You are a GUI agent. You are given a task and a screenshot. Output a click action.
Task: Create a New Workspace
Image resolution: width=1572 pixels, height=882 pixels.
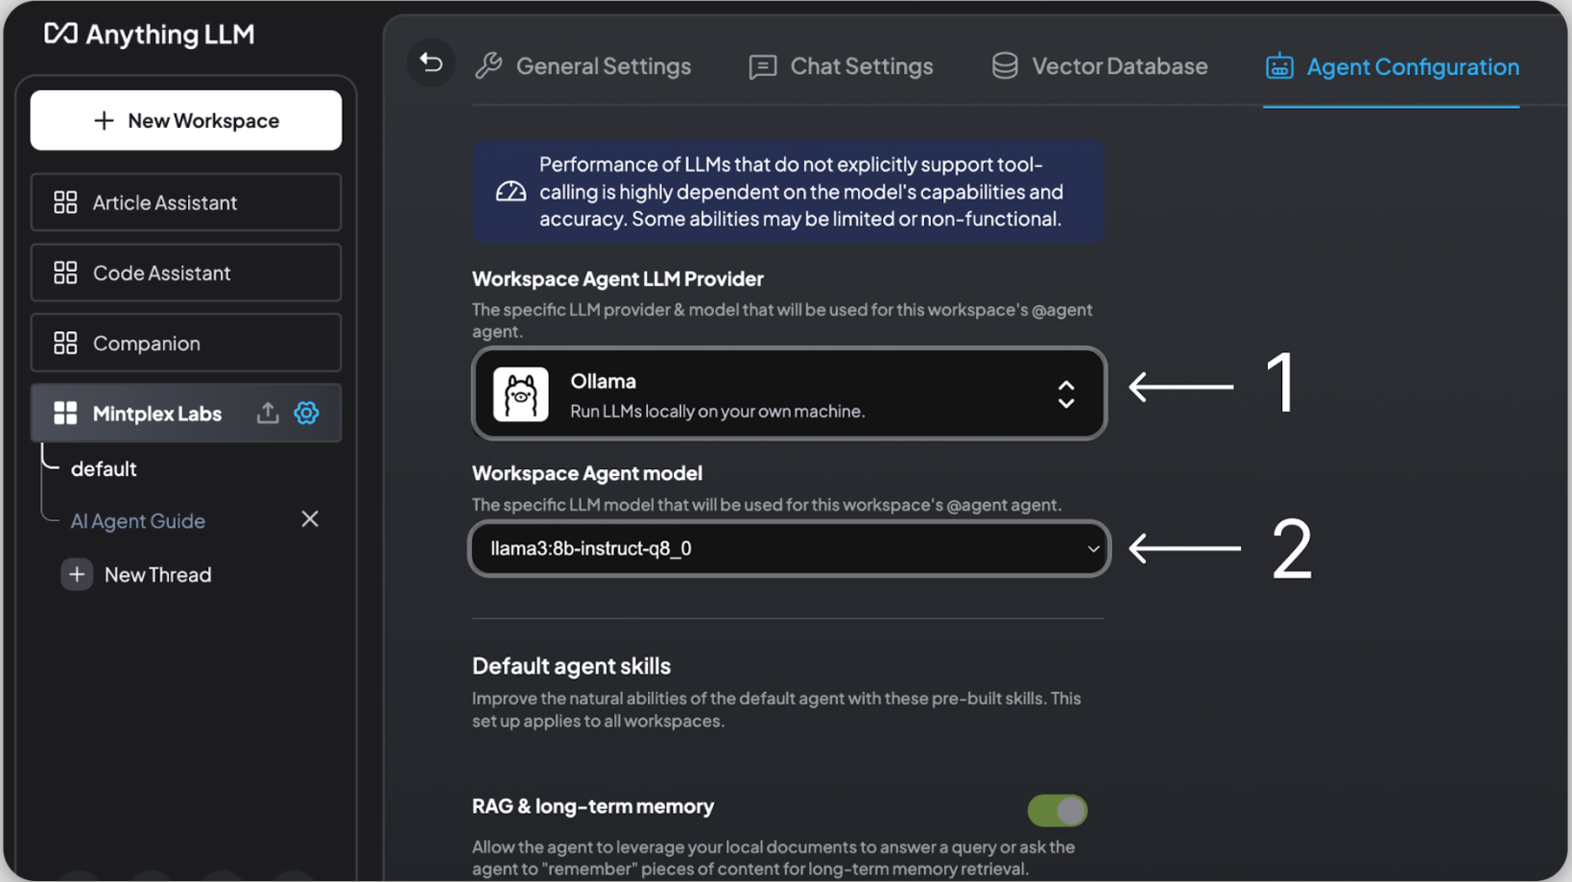(x=186, y=120)
